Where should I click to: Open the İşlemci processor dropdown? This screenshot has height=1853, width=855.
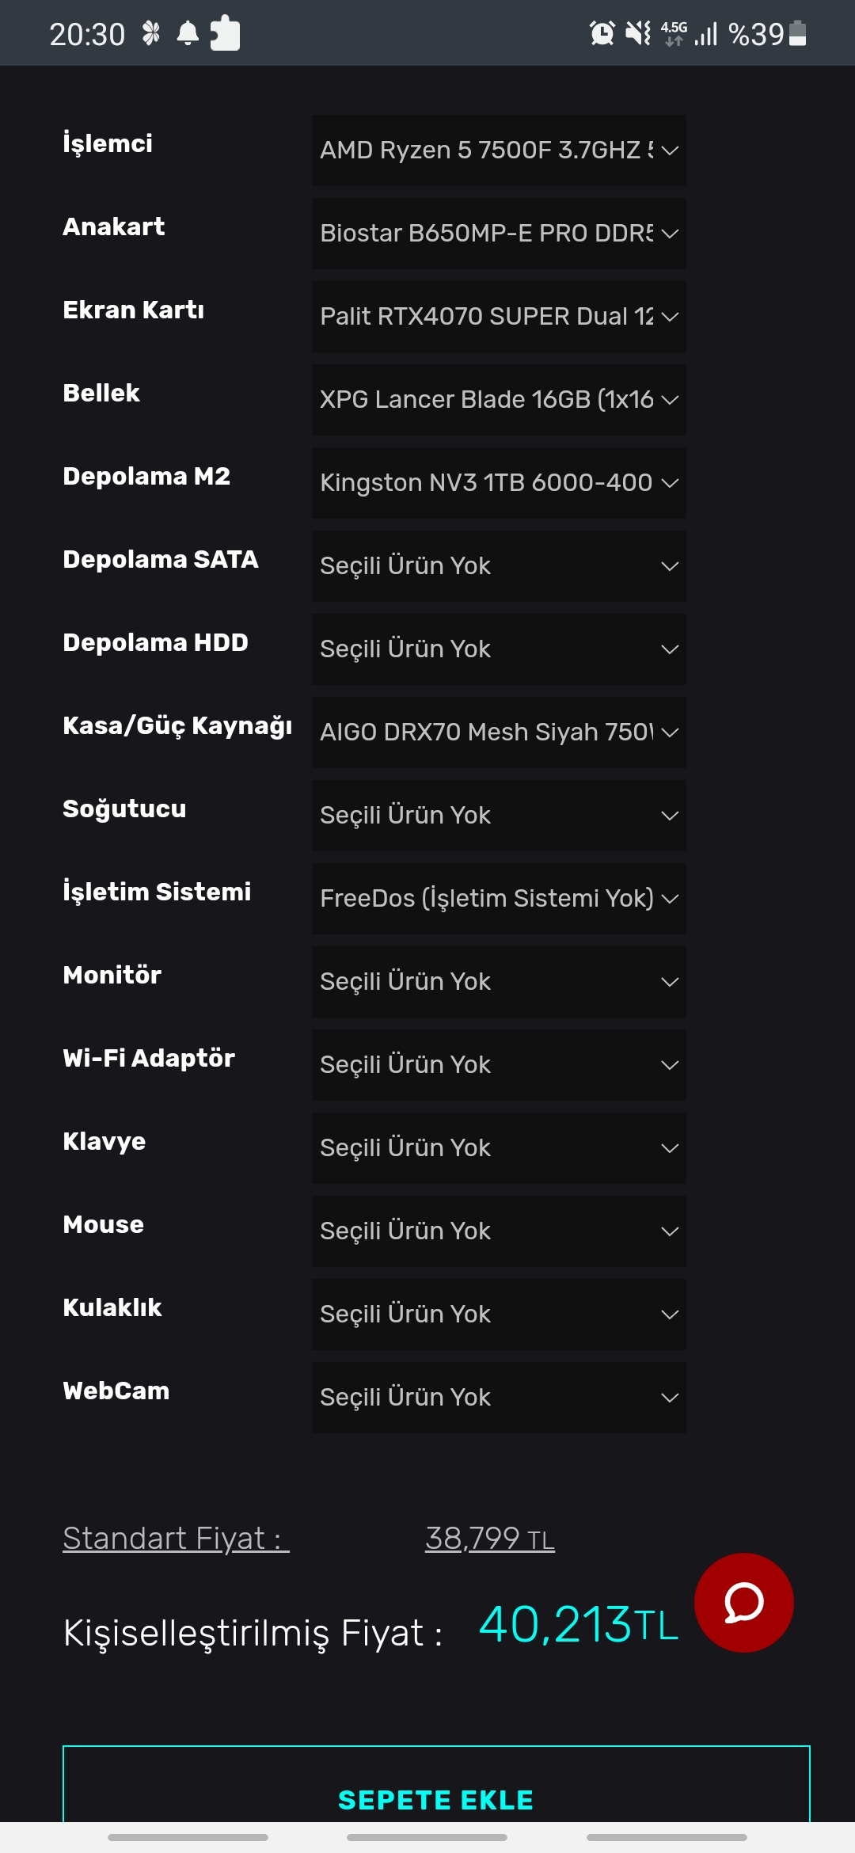pyautogui.click(x=499, y=150)
